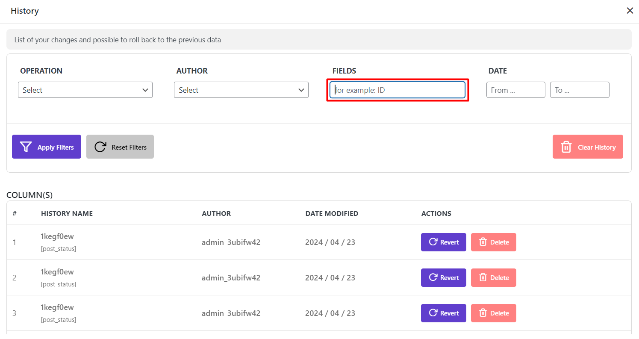Click the date From input field
The height and width of the screenshot is (339, 639).
tap(515, 90)
